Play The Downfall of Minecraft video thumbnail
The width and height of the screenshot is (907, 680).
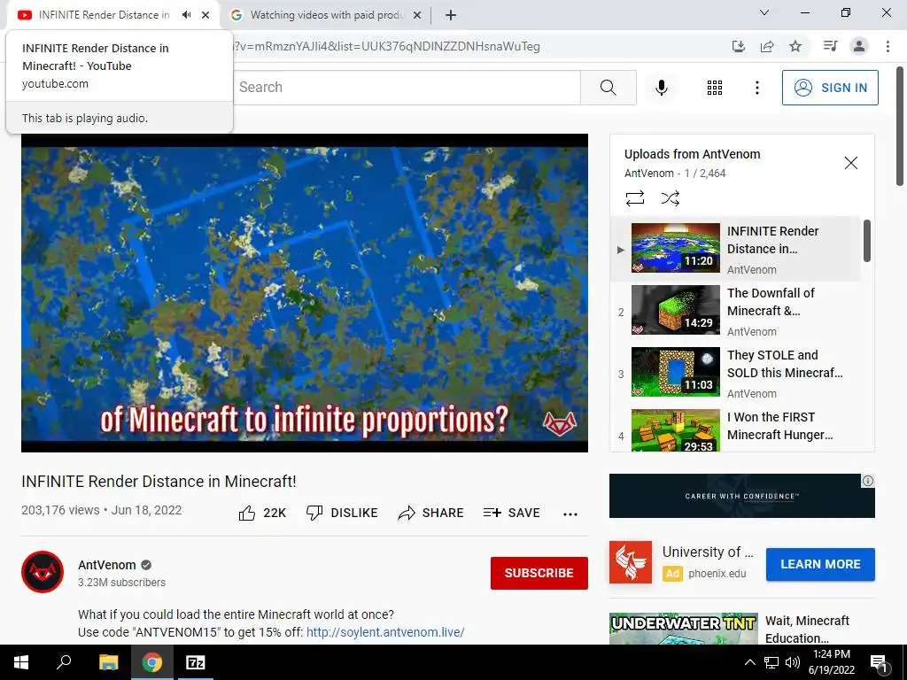(676, 310)
